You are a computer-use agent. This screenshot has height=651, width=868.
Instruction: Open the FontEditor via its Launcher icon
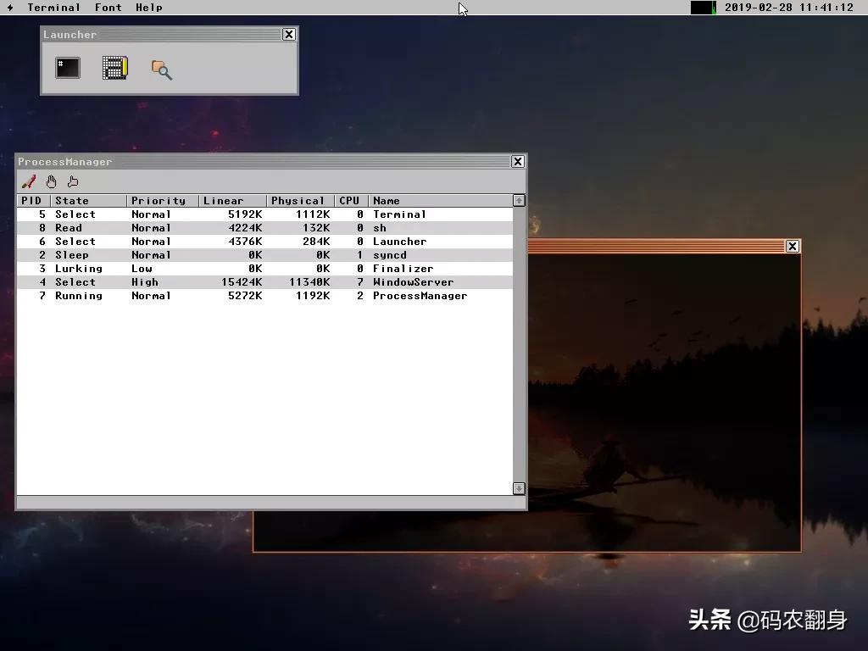pos(114,68)
